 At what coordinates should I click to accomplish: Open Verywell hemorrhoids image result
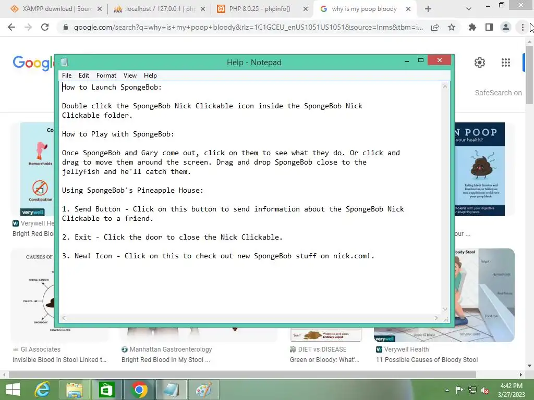(37, 169)
